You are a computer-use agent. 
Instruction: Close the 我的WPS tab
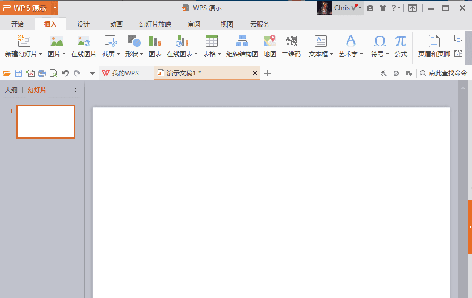(x=148, y=73)
